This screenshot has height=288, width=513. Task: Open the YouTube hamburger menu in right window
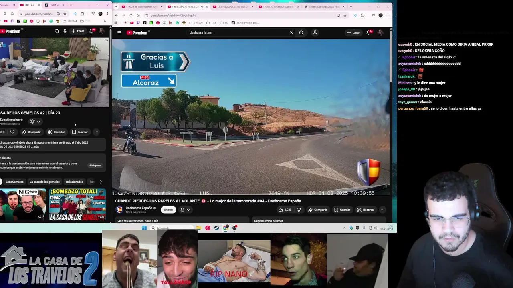[x=119, y=33]
